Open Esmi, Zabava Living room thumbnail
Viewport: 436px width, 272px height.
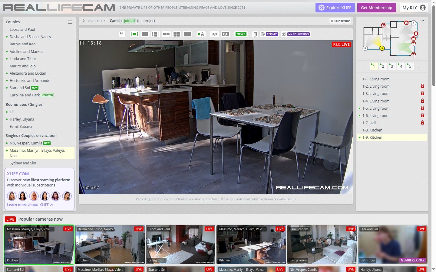(x=322, y=244)
